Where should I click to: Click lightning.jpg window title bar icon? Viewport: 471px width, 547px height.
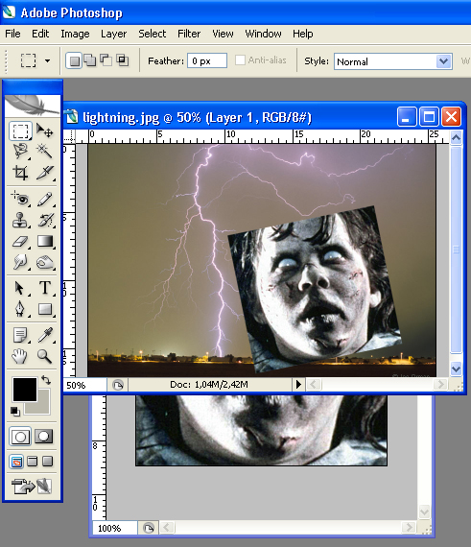(72, 117)
